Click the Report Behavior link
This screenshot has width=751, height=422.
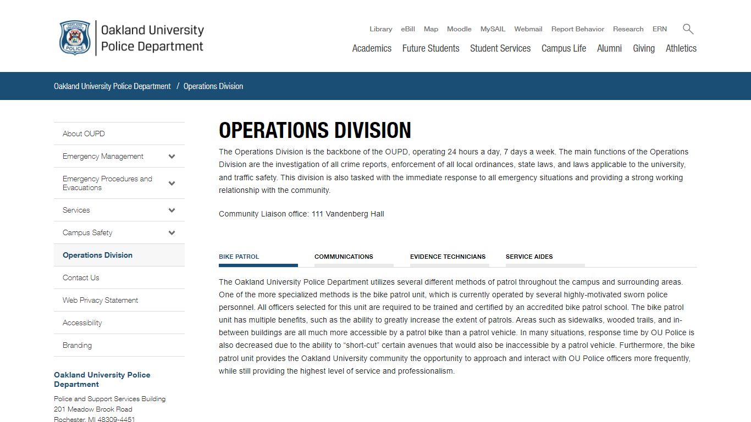[578, 29]
